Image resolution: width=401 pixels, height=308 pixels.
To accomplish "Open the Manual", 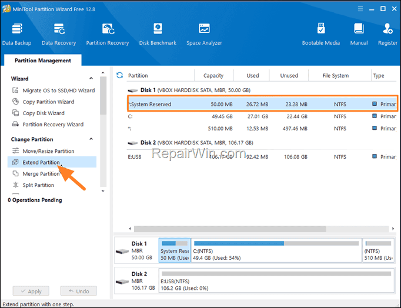I will pyautogui.click(x=359, y=34).
